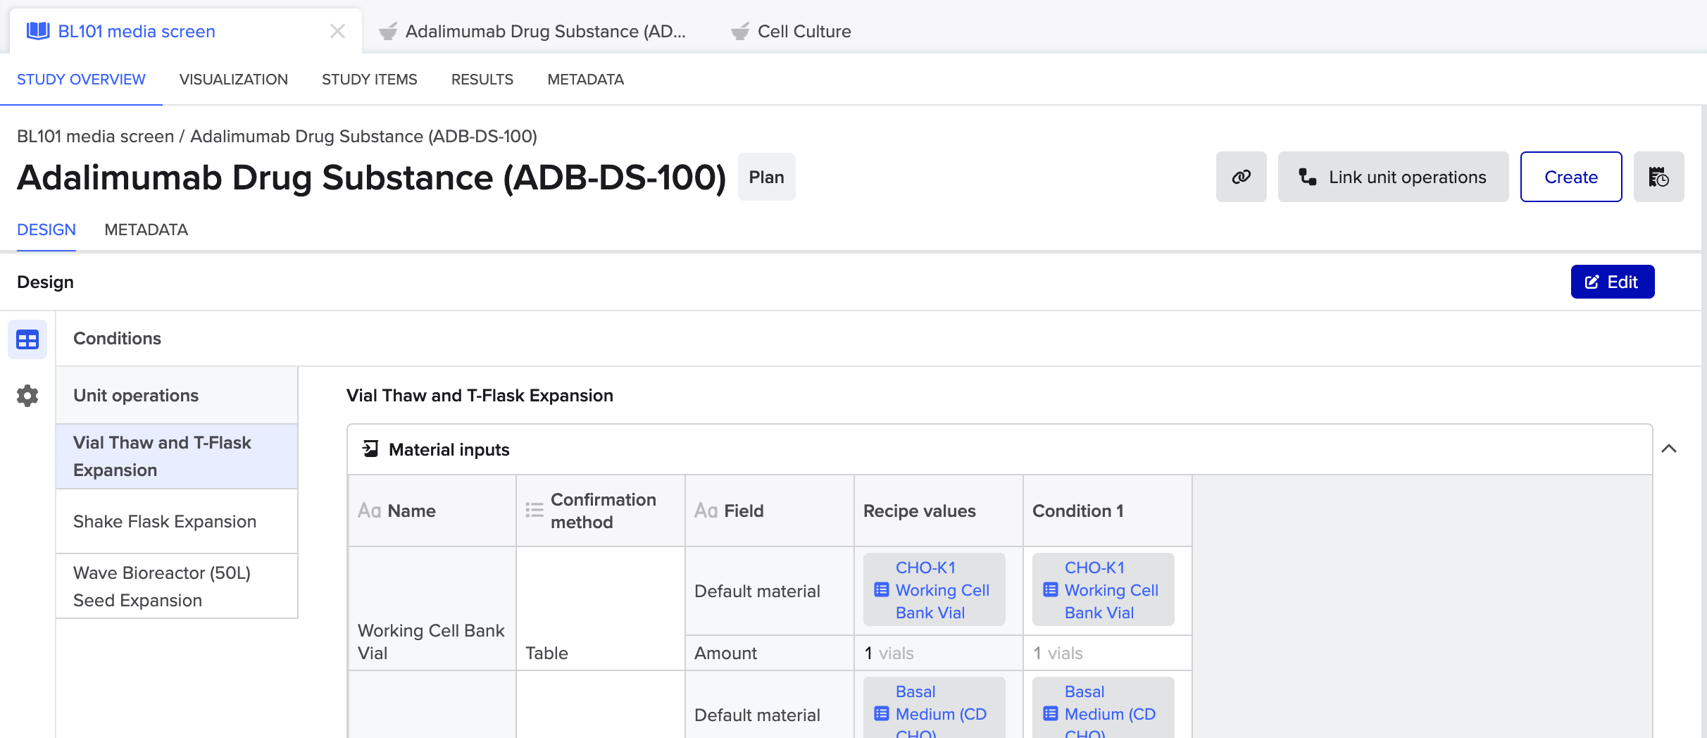Open the schedule history icon button

click(x=1658, y=177)
